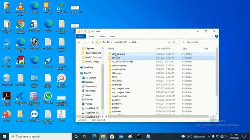Expand chevron after This PC in breadcrumb
This screenshot has height=140, width=250.
point(112,42)
